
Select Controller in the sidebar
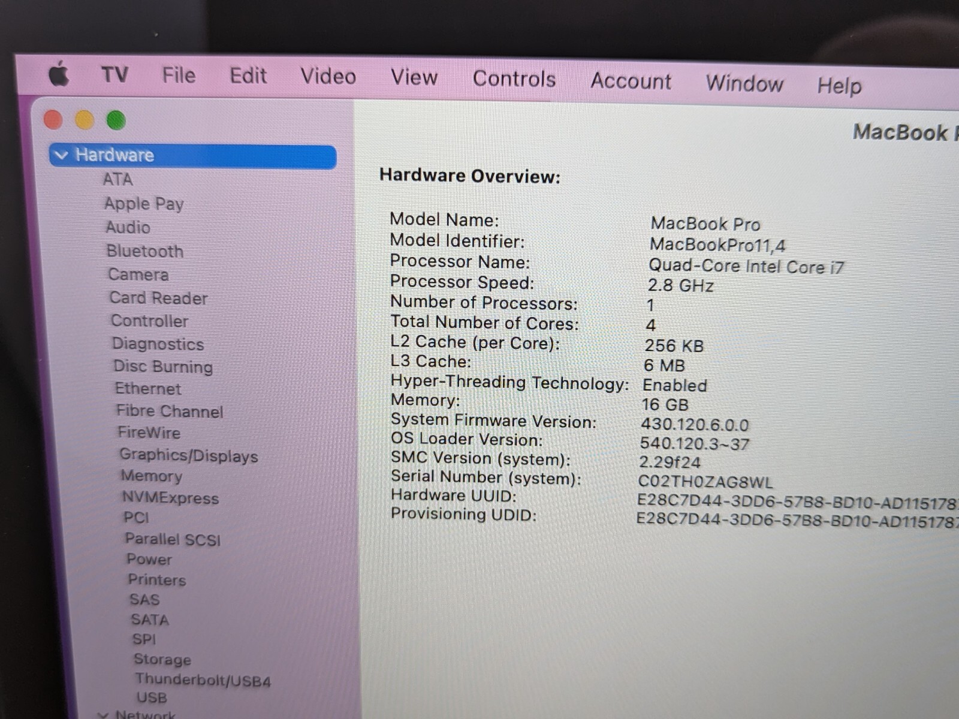point(149,321)
